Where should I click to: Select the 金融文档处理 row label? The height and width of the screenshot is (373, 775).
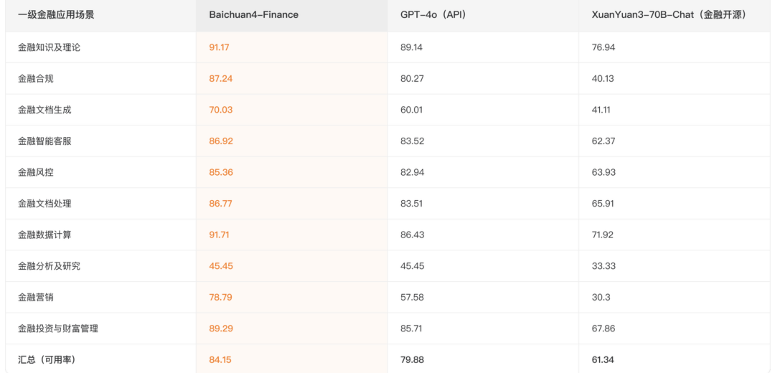pyautogui.click(x=44, y=203)
